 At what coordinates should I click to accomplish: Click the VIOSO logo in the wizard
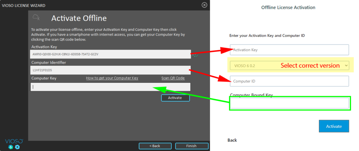coord(14,141)
